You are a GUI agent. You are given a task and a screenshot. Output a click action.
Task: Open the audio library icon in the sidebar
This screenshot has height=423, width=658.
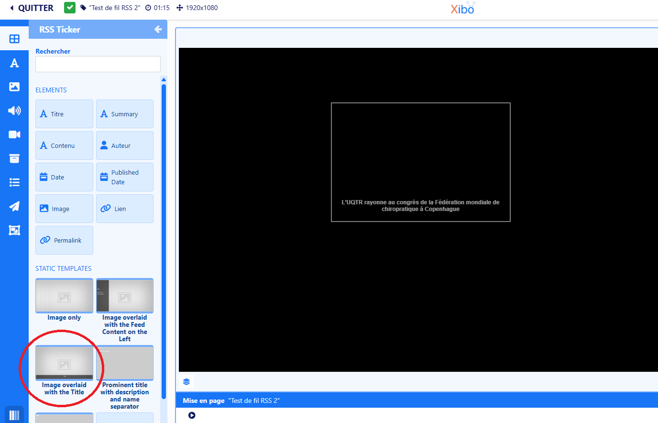click(14, 111)
